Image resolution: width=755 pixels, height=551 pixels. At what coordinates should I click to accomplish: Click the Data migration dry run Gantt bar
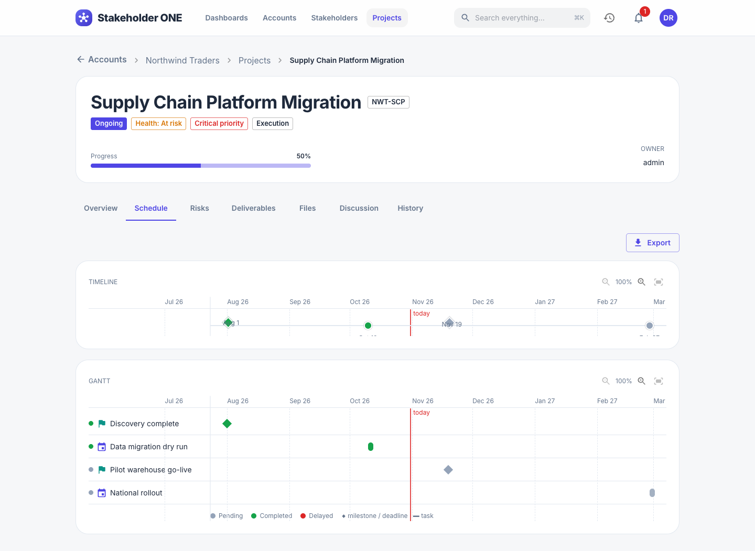pos(371,447)
